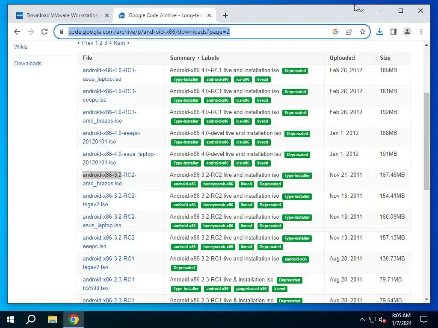Open the Windows Start menu
The height and width of the screenshot is (328, 438).
[10, 319]
